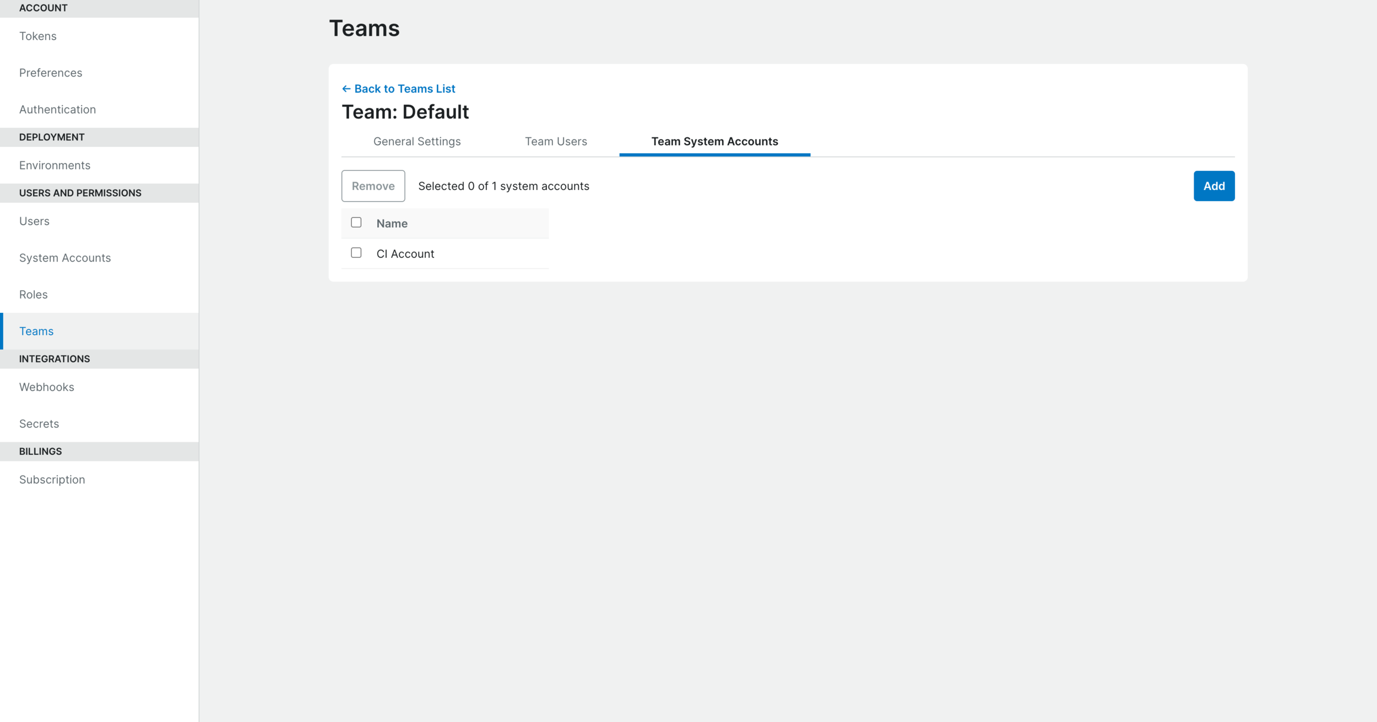Switch to the Team Users tab
The width and height of the screenshot is (1377, 722).
click(x=556, y=141)
